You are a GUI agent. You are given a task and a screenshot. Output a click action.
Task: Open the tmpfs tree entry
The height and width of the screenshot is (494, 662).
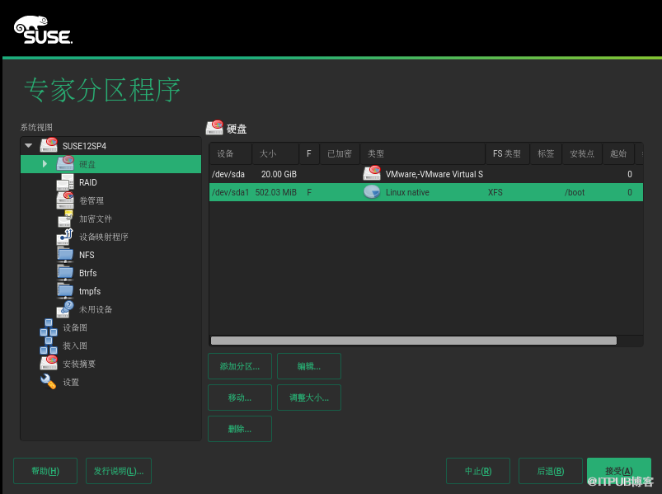90,291
